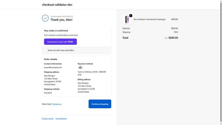Screen dimensions: 222x125
Task: Click Download to track with Shop button
Action: 60,42
